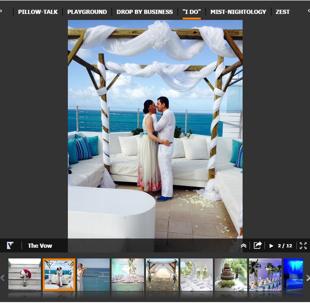Screen dimensions: 310x303
Task: Start the slideshow with the play icon
Action: [271, 246]
